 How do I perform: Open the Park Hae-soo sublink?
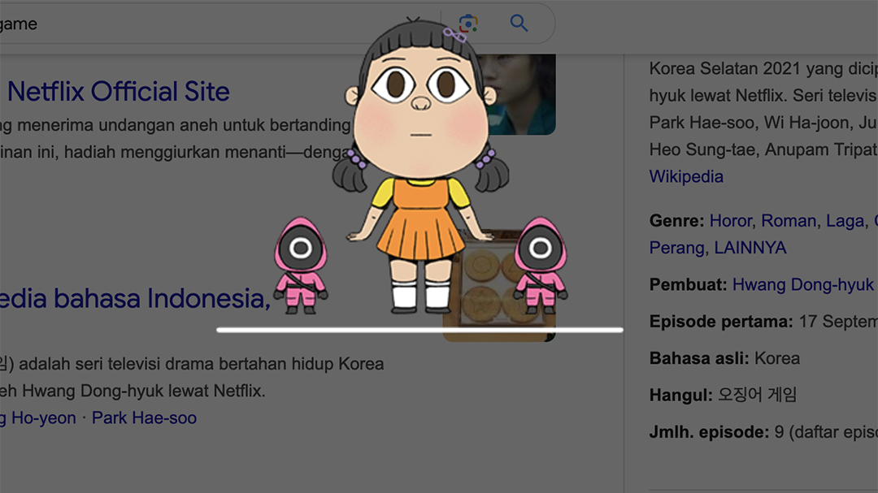point(144,417)
